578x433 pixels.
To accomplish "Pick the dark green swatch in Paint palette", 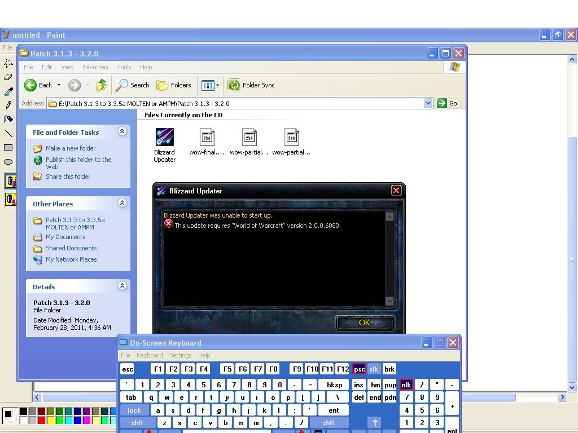I will click(x=59, y=412).
